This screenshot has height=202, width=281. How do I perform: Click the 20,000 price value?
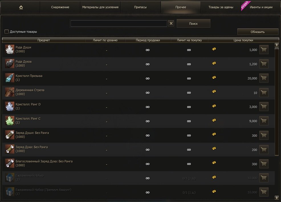252,78
